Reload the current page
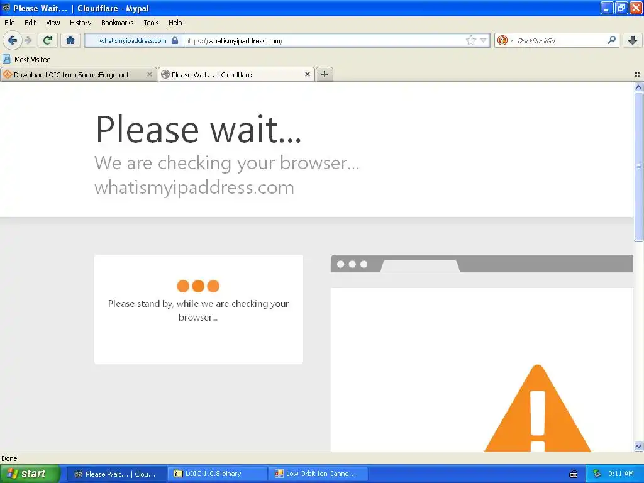This screenshot has height=483, width=644. (x=48, y=40)
